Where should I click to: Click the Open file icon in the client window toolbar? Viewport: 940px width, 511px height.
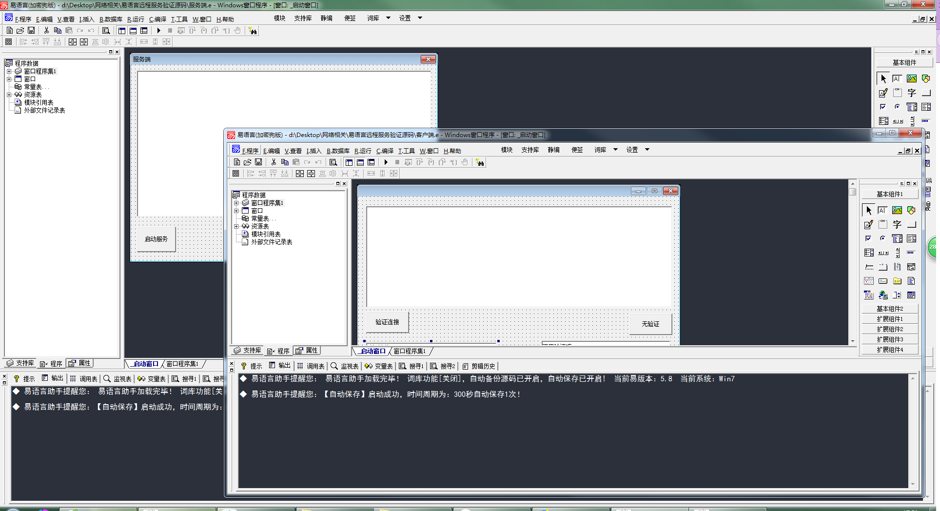(x=247, y=162)
